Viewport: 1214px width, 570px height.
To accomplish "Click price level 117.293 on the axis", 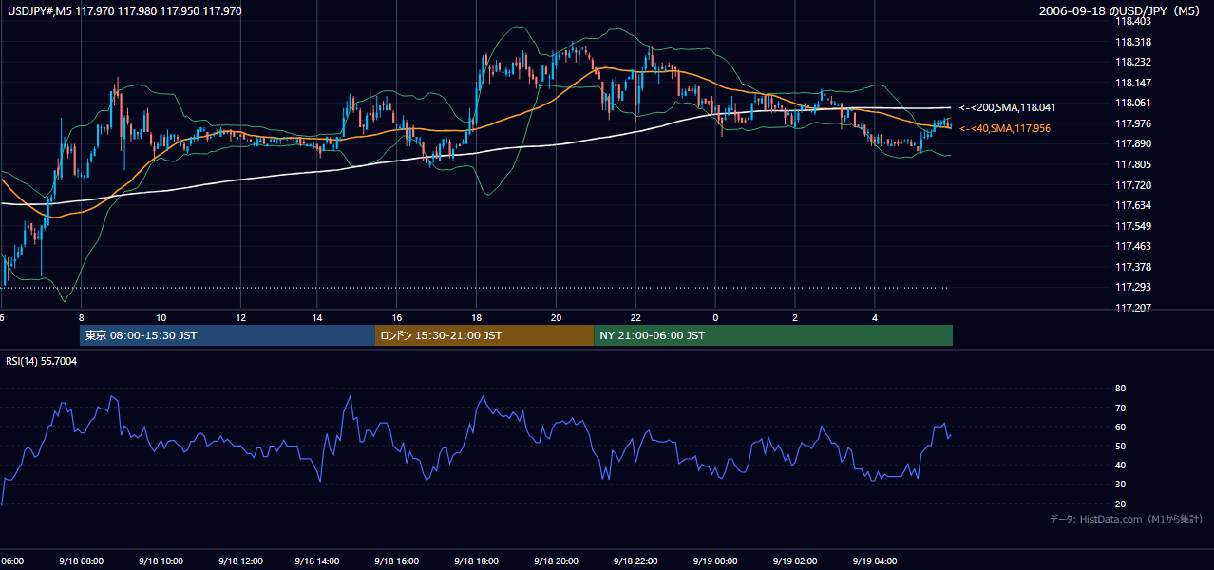I will [1132, 287].
